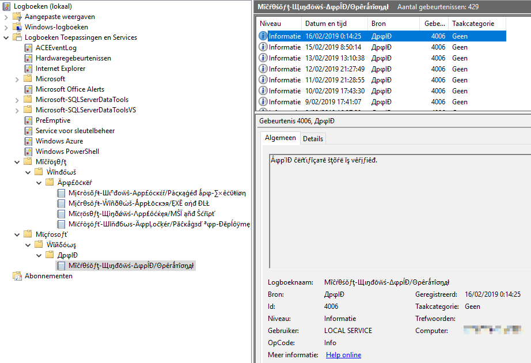
Task: Sort by Taakcategorie column header
Action: click(x=477, y=24)
